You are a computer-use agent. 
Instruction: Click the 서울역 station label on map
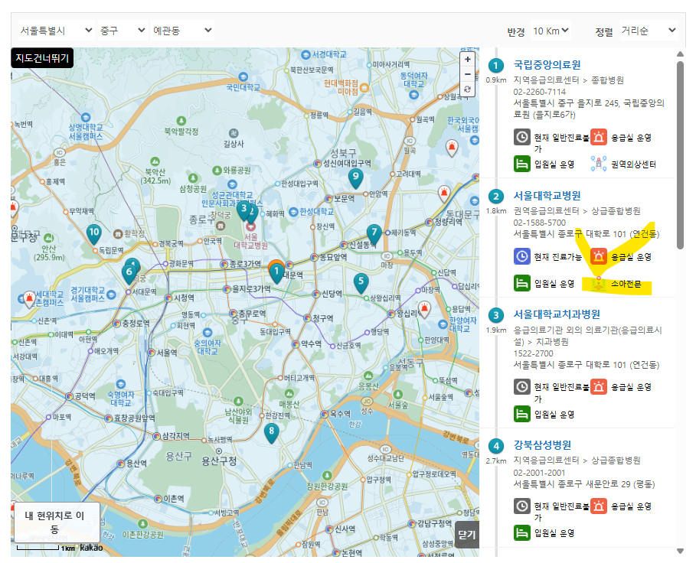click(166, 353)
